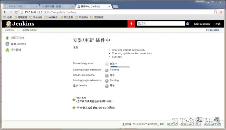Image resolution: width=226 pixels, height=130 pixels.
Task: Click the Maven Integration status ball
Action: [107, 64]
